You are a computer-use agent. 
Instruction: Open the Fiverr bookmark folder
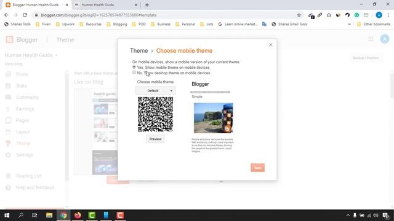coord(43,24)
